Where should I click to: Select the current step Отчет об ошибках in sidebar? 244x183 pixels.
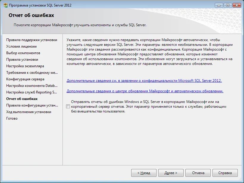click(22, 99)
